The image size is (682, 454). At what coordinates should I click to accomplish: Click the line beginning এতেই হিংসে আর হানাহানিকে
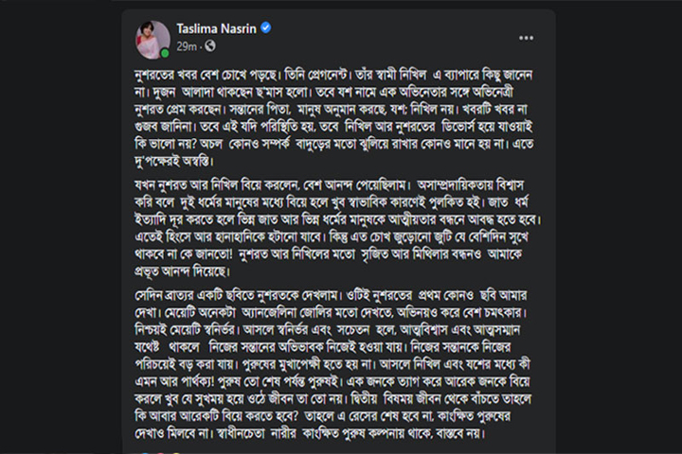point(331,236)
